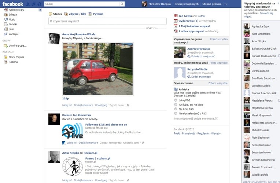Click Pokaż wszystko for friend invitations
The width and height of the screenshot is (280, 183).
(x=219, y=39)
